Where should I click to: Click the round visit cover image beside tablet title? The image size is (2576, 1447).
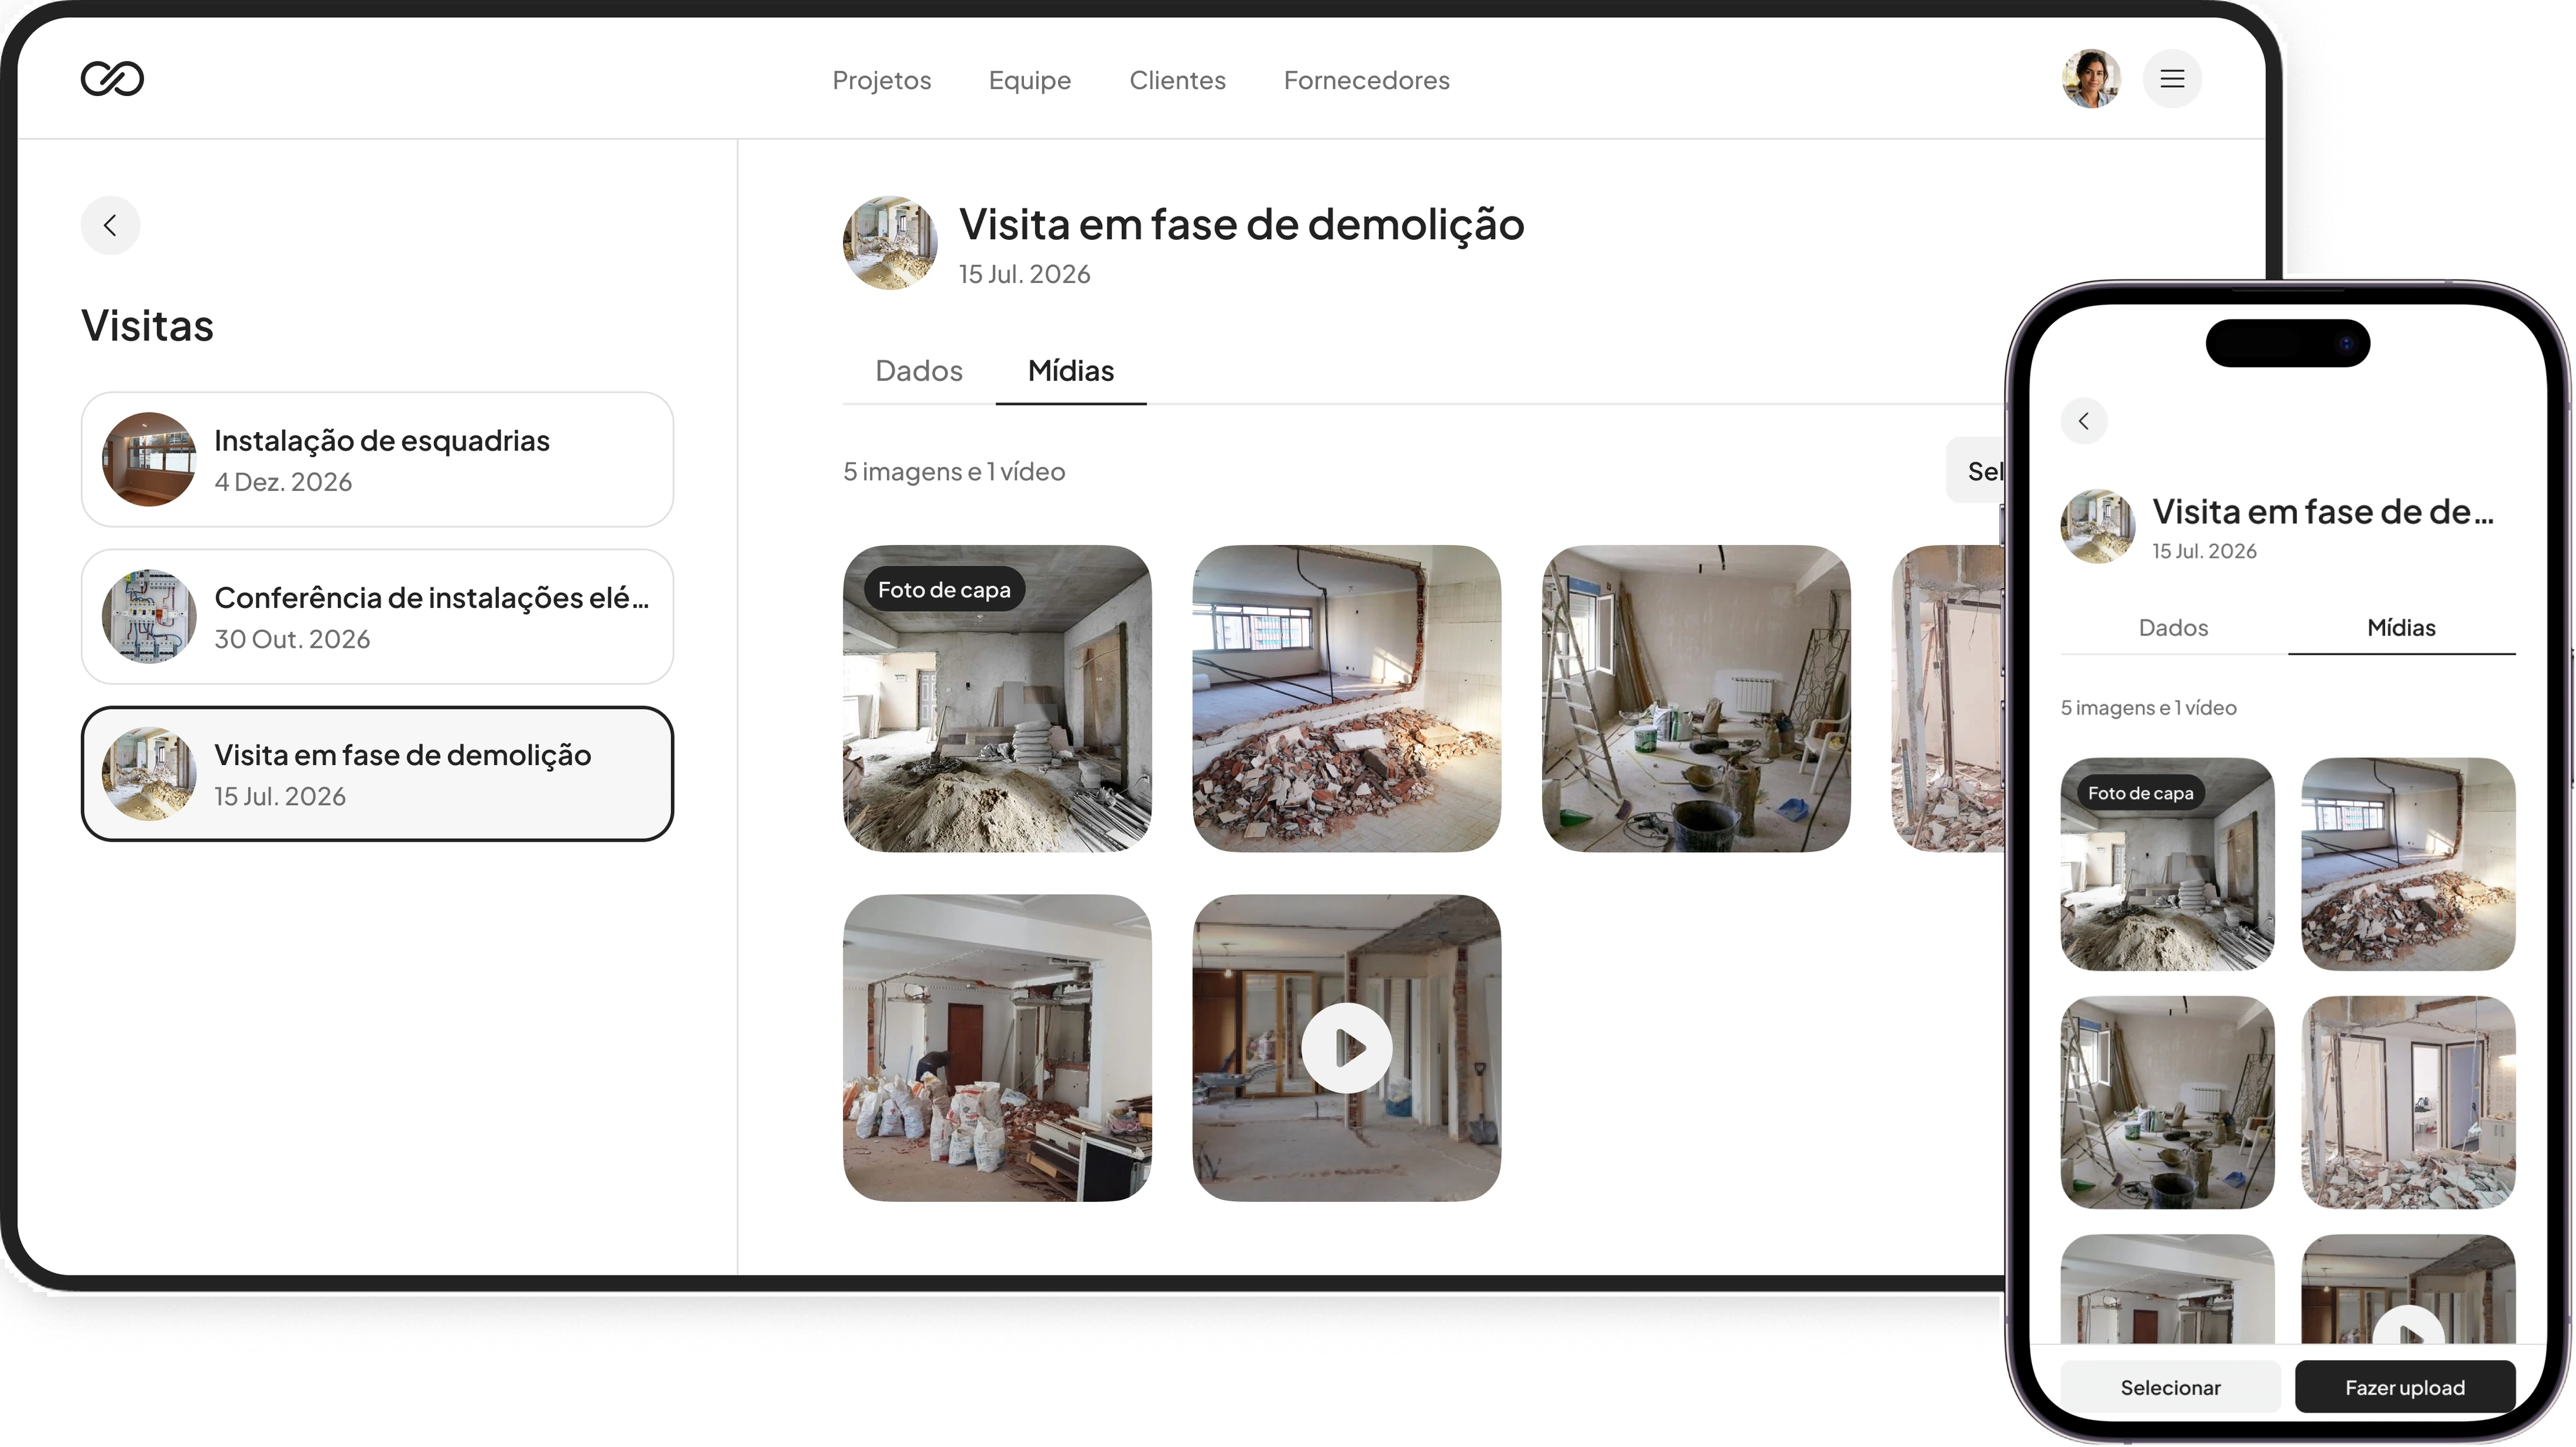[x=890, y=243]
